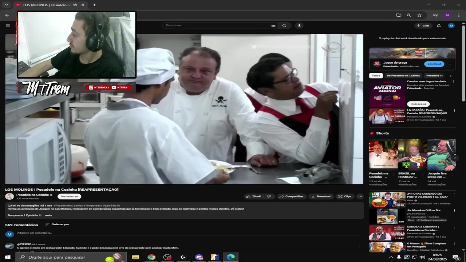
Task: Dislike the video
Action: click(x=269, y=196)
